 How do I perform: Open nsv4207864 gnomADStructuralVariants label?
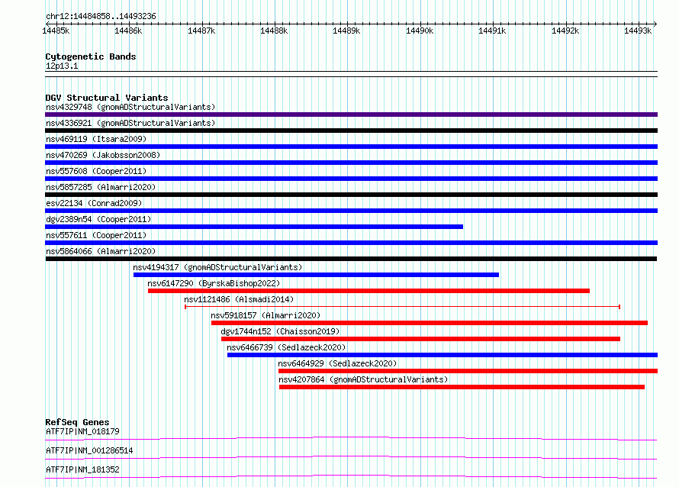click(x=363, y=379)
